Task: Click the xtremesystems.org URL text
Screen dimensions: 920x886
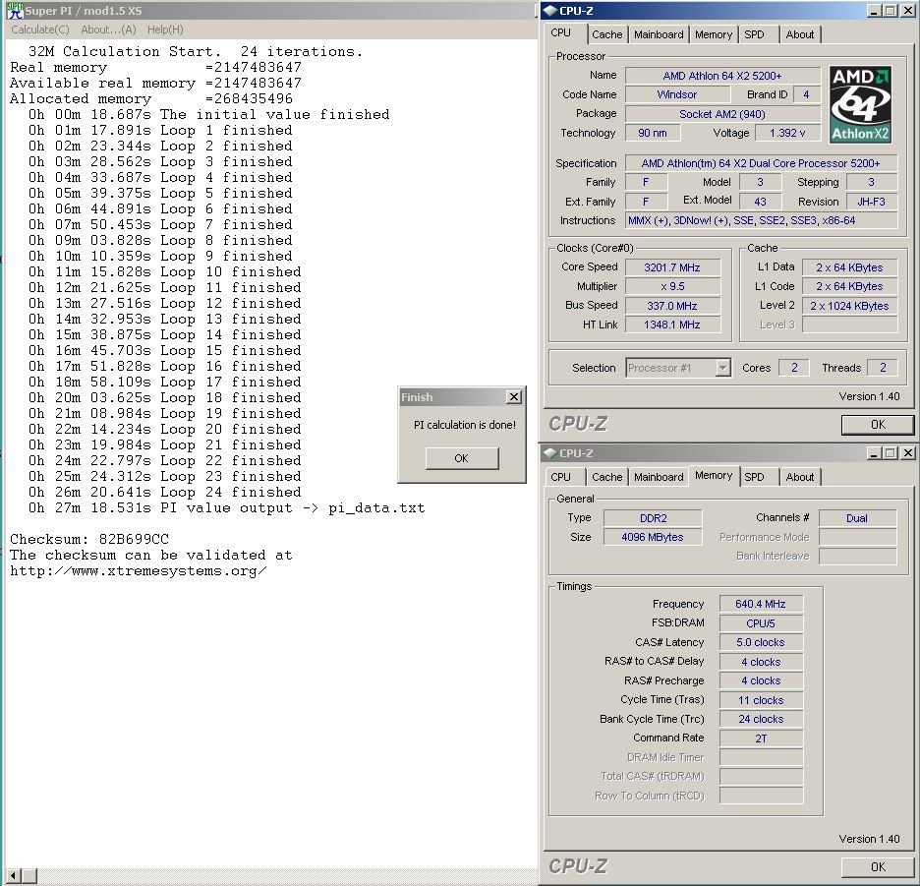Action: point(139,570)
